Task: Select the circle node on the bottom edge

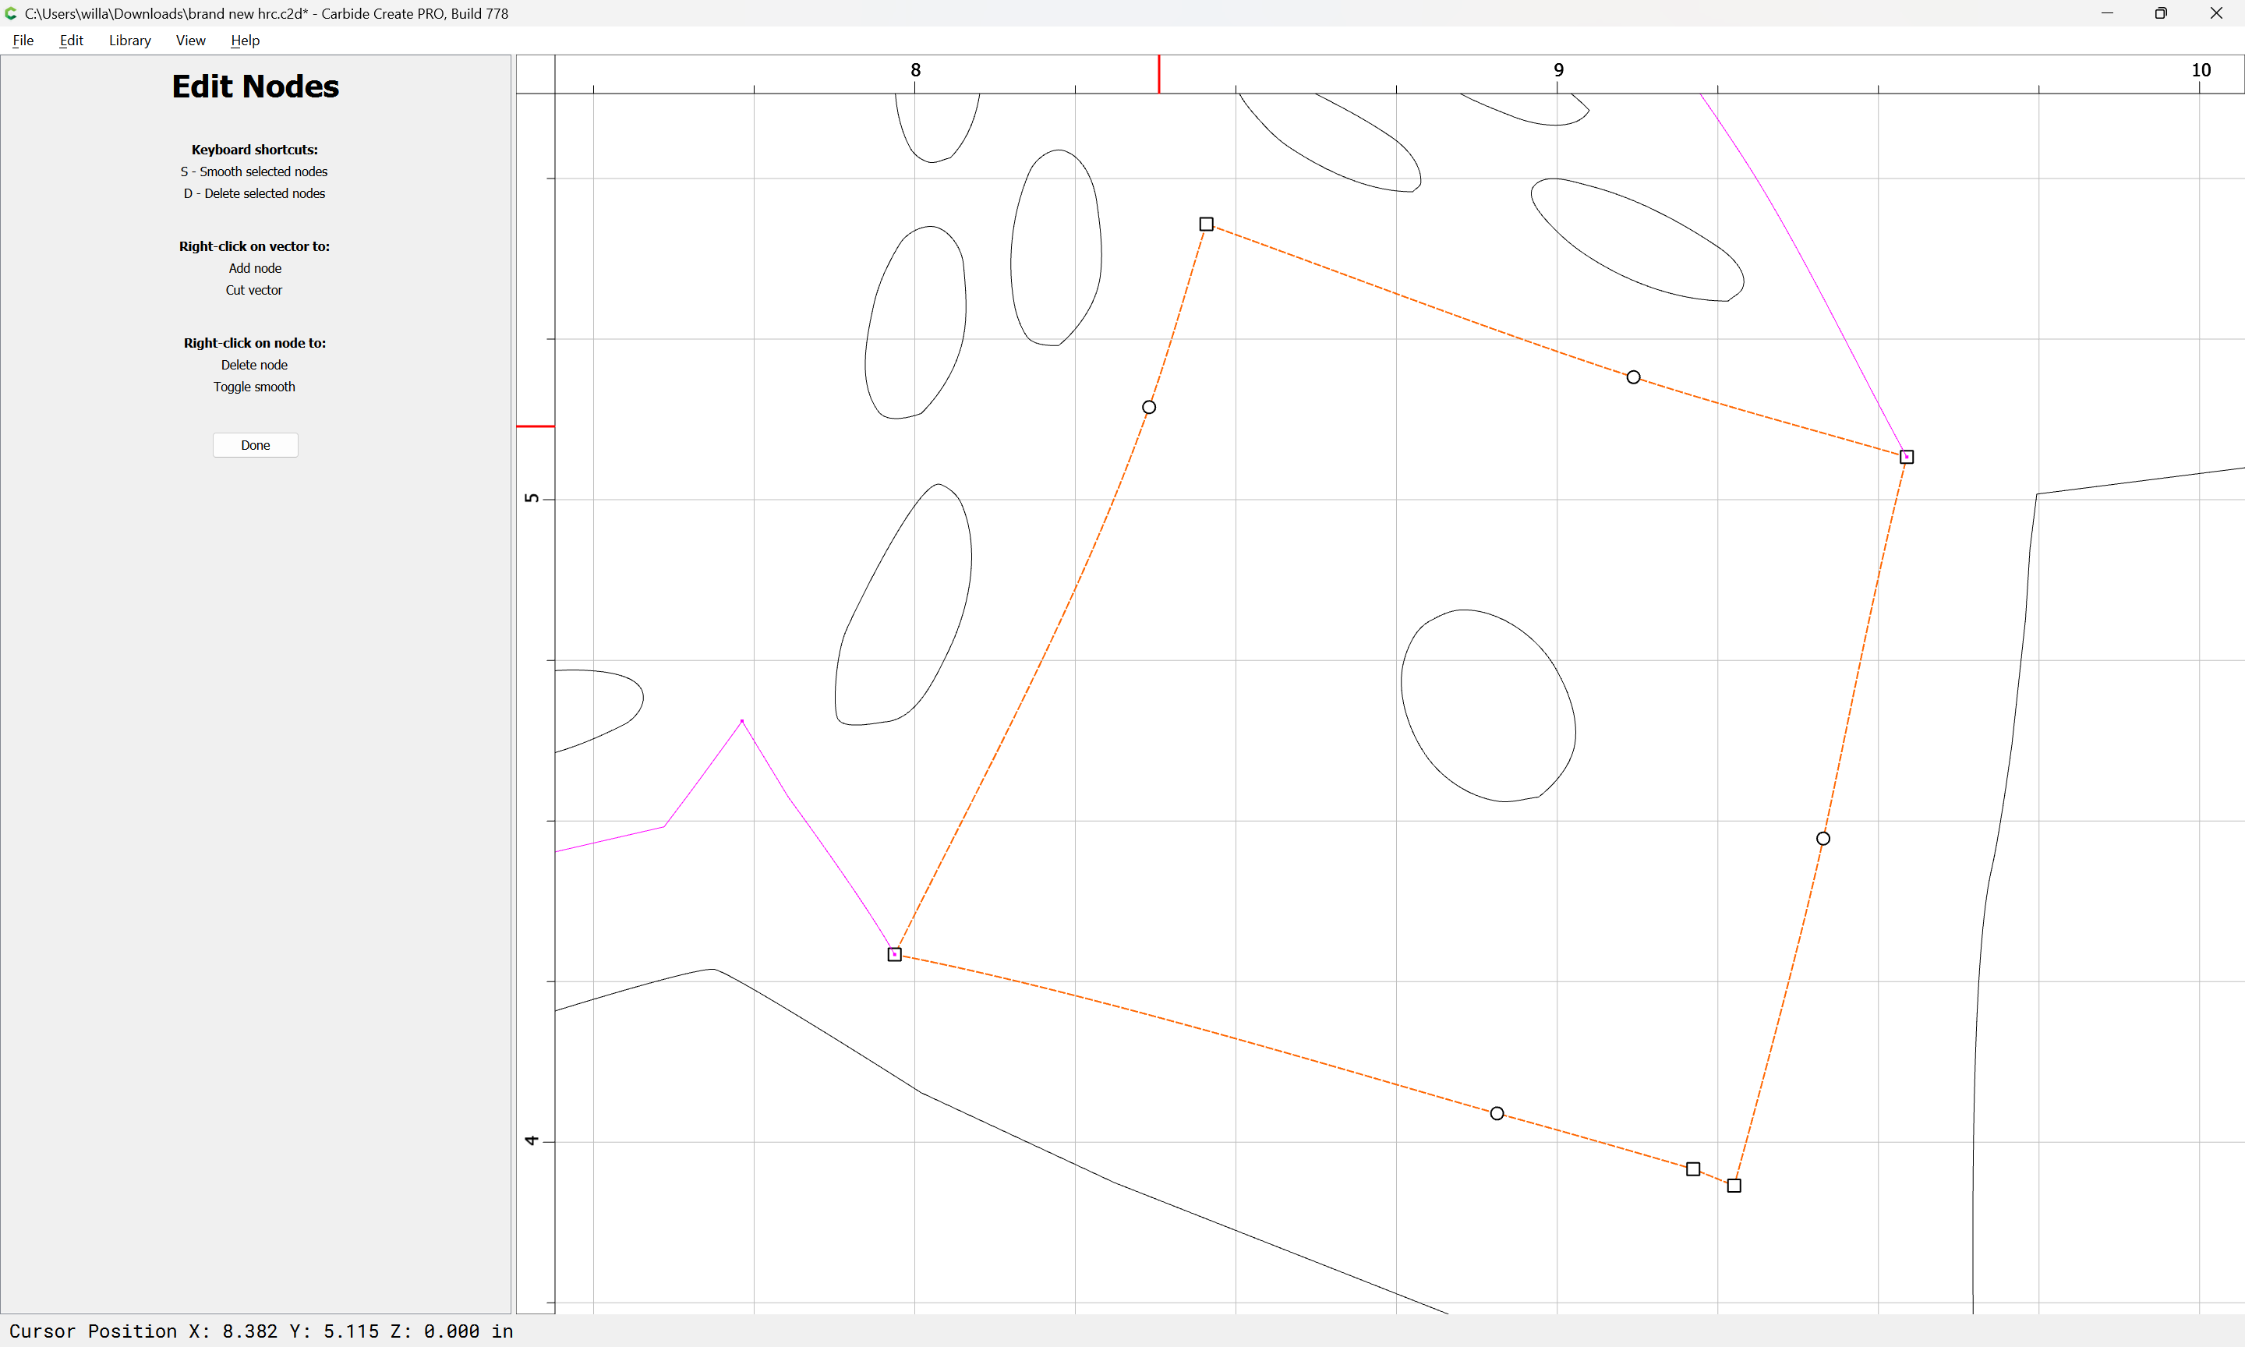Action: tap(1497, 1114)
